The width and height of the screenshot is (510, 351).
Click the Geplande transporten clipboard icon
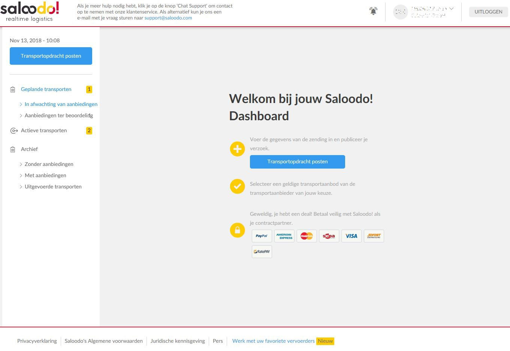[x=13, y=90]
